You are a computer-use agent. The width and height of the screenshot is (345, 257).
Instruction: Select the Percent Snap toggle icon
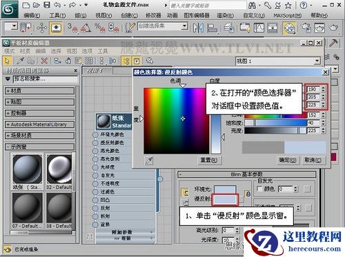tap(99, 28)
